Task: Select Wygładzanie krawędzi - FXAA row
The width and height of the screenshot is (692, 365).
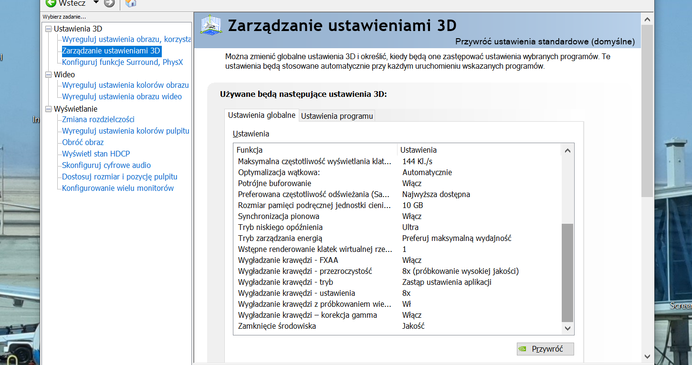Action: point(398,260)
